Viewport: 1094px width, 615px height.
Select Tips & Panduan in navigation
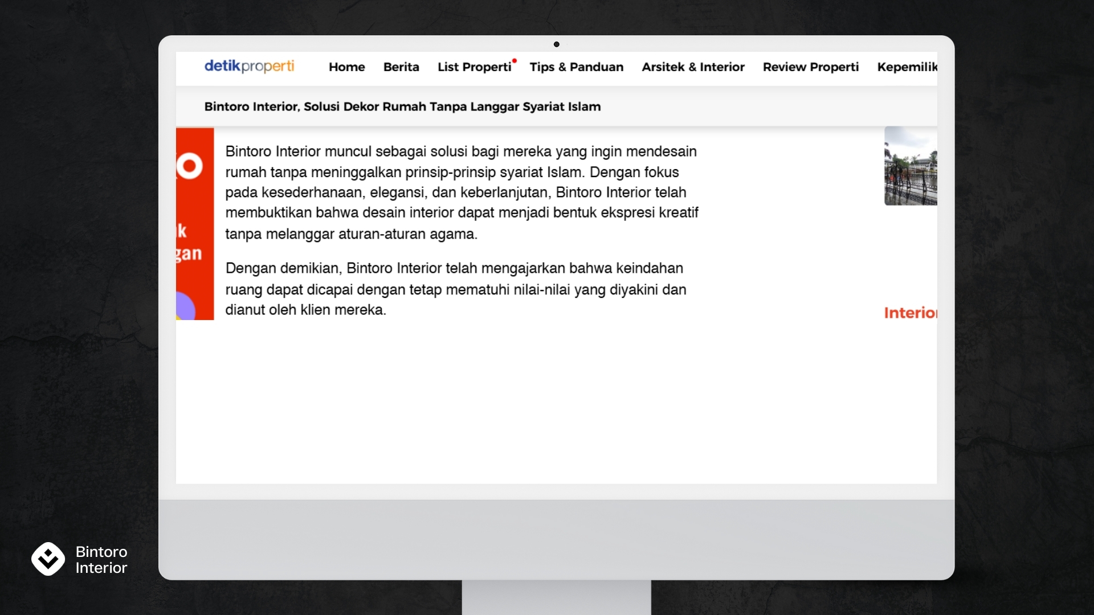[x=576, y=67]
